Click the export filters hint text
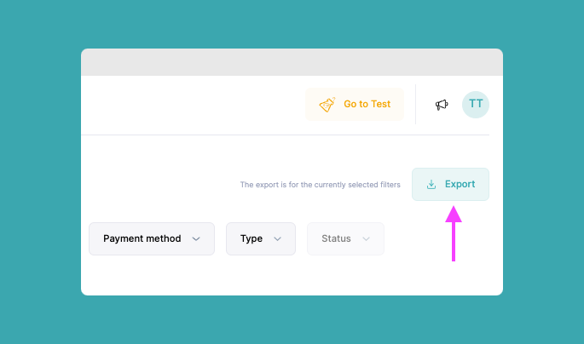The width and height of the screenshot is (584, 344). coord(320,184)
